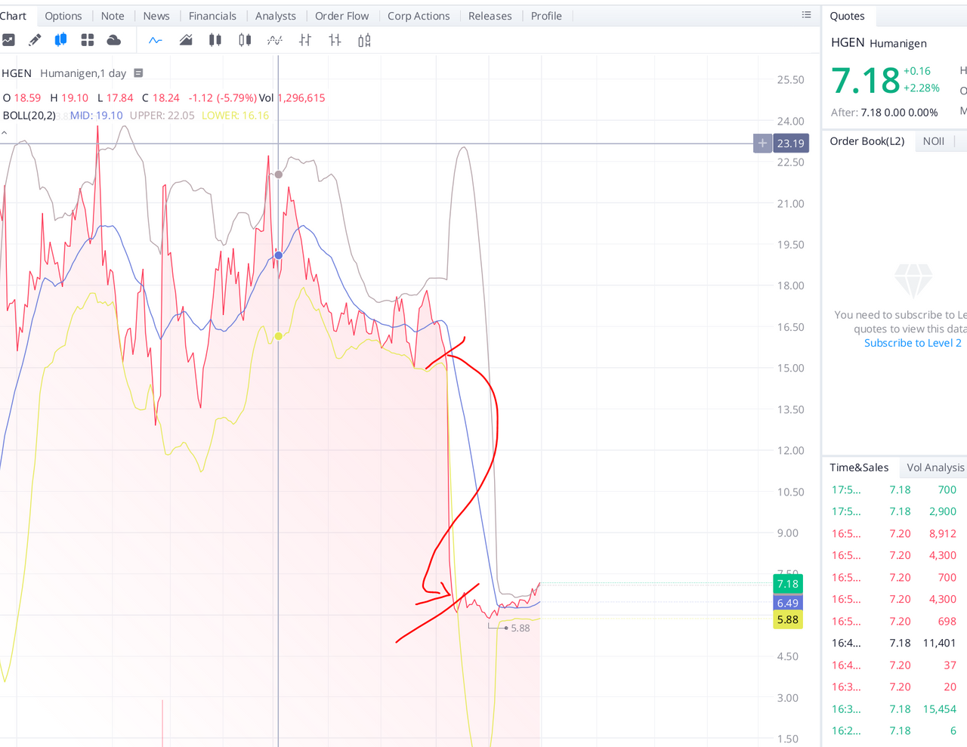Click the +2.28% change value

[922, 88]
